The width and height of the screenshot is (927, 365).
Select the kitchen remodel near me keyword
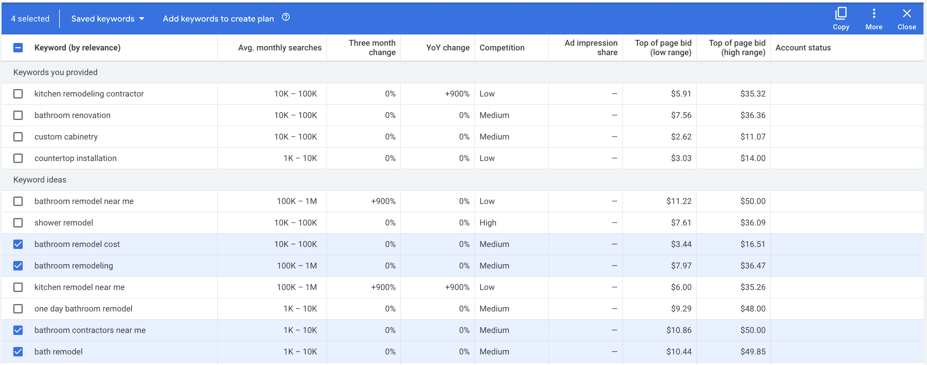[79, 287]
